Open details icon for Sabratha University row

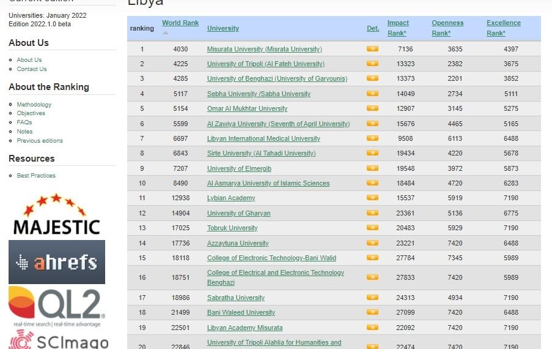(372, 298)
